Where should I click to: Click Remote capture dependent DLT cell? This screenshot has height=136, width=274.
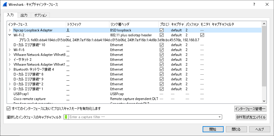134,99
